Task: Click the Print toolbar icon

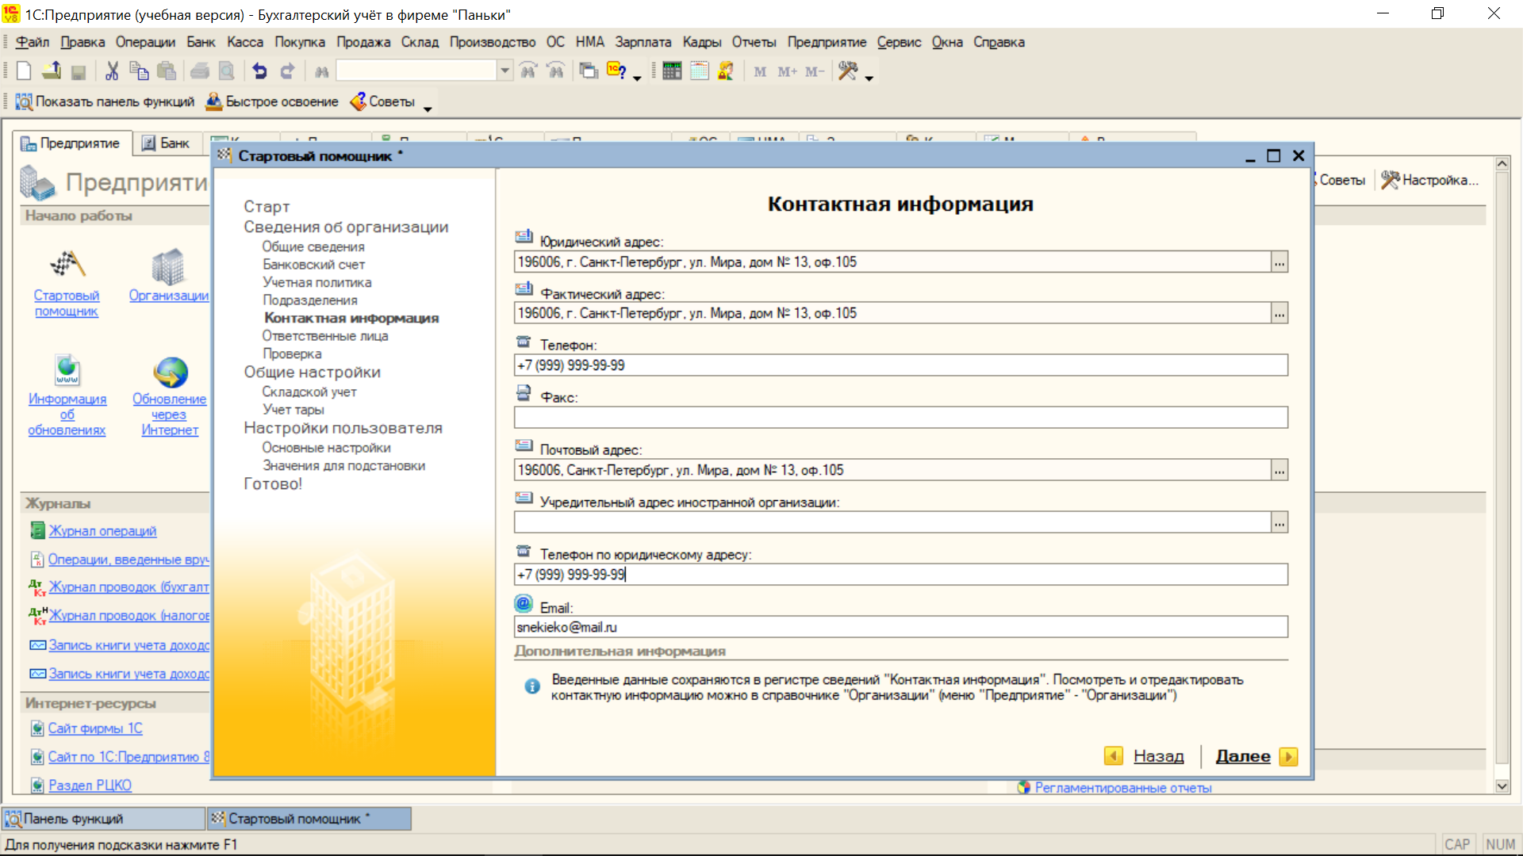Action: click(200, 71)
